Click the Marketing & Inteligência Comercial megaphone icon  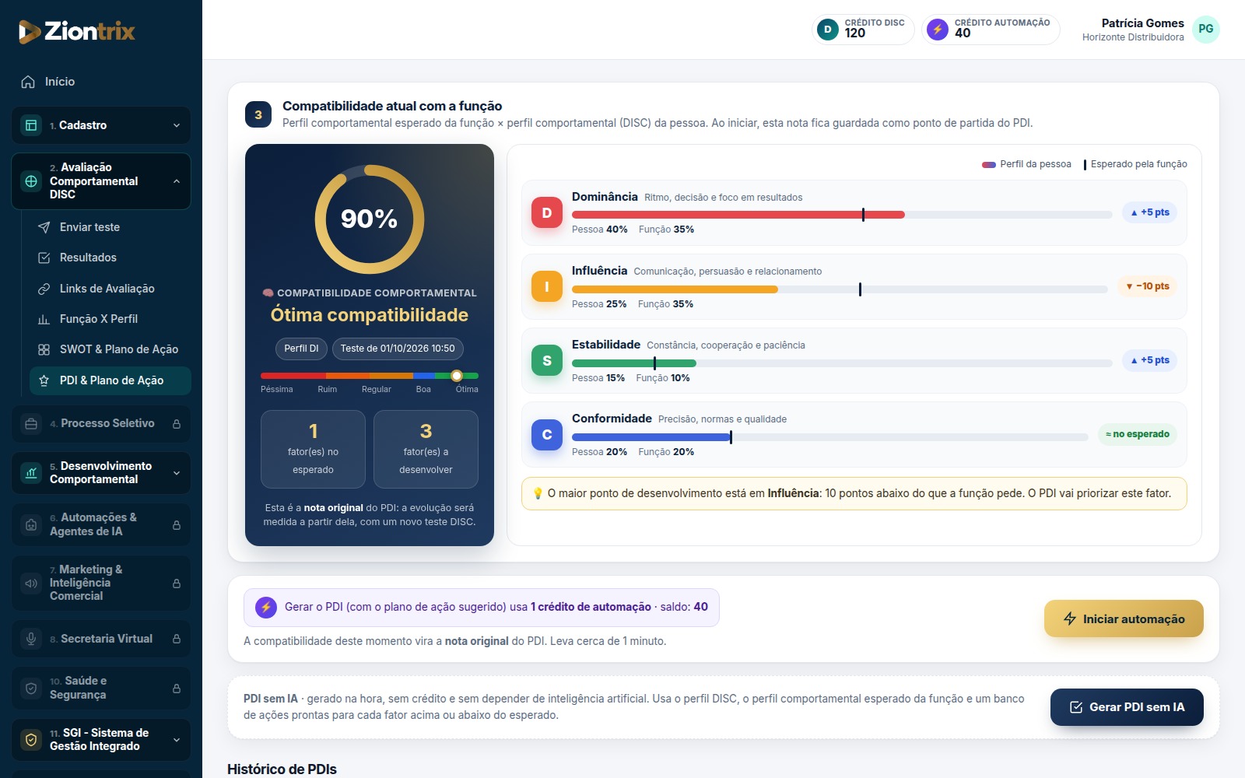tap(31, 583)
